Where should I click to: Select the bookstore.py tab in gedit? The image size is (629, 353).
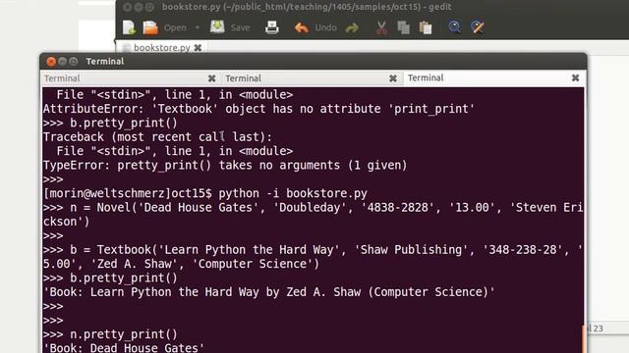(161, 48)
